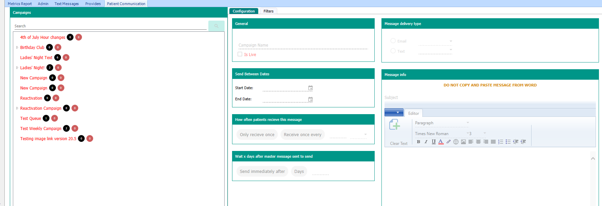This screenshot has height=206, width=602.
Task: Switch to the Filters tab
Action: [268, 11]
